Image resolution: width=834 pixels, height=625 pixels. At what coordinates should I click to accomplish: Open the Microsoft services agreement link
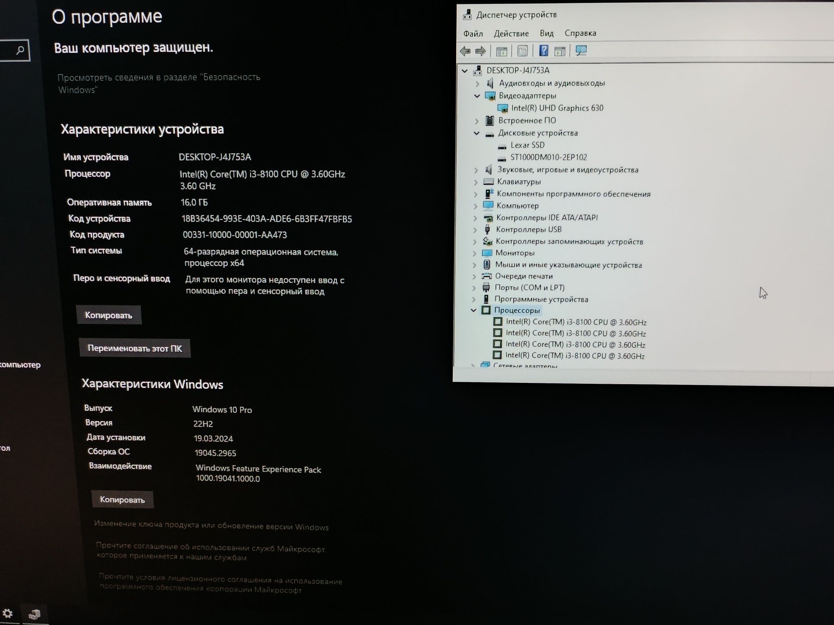click(211, 552)
